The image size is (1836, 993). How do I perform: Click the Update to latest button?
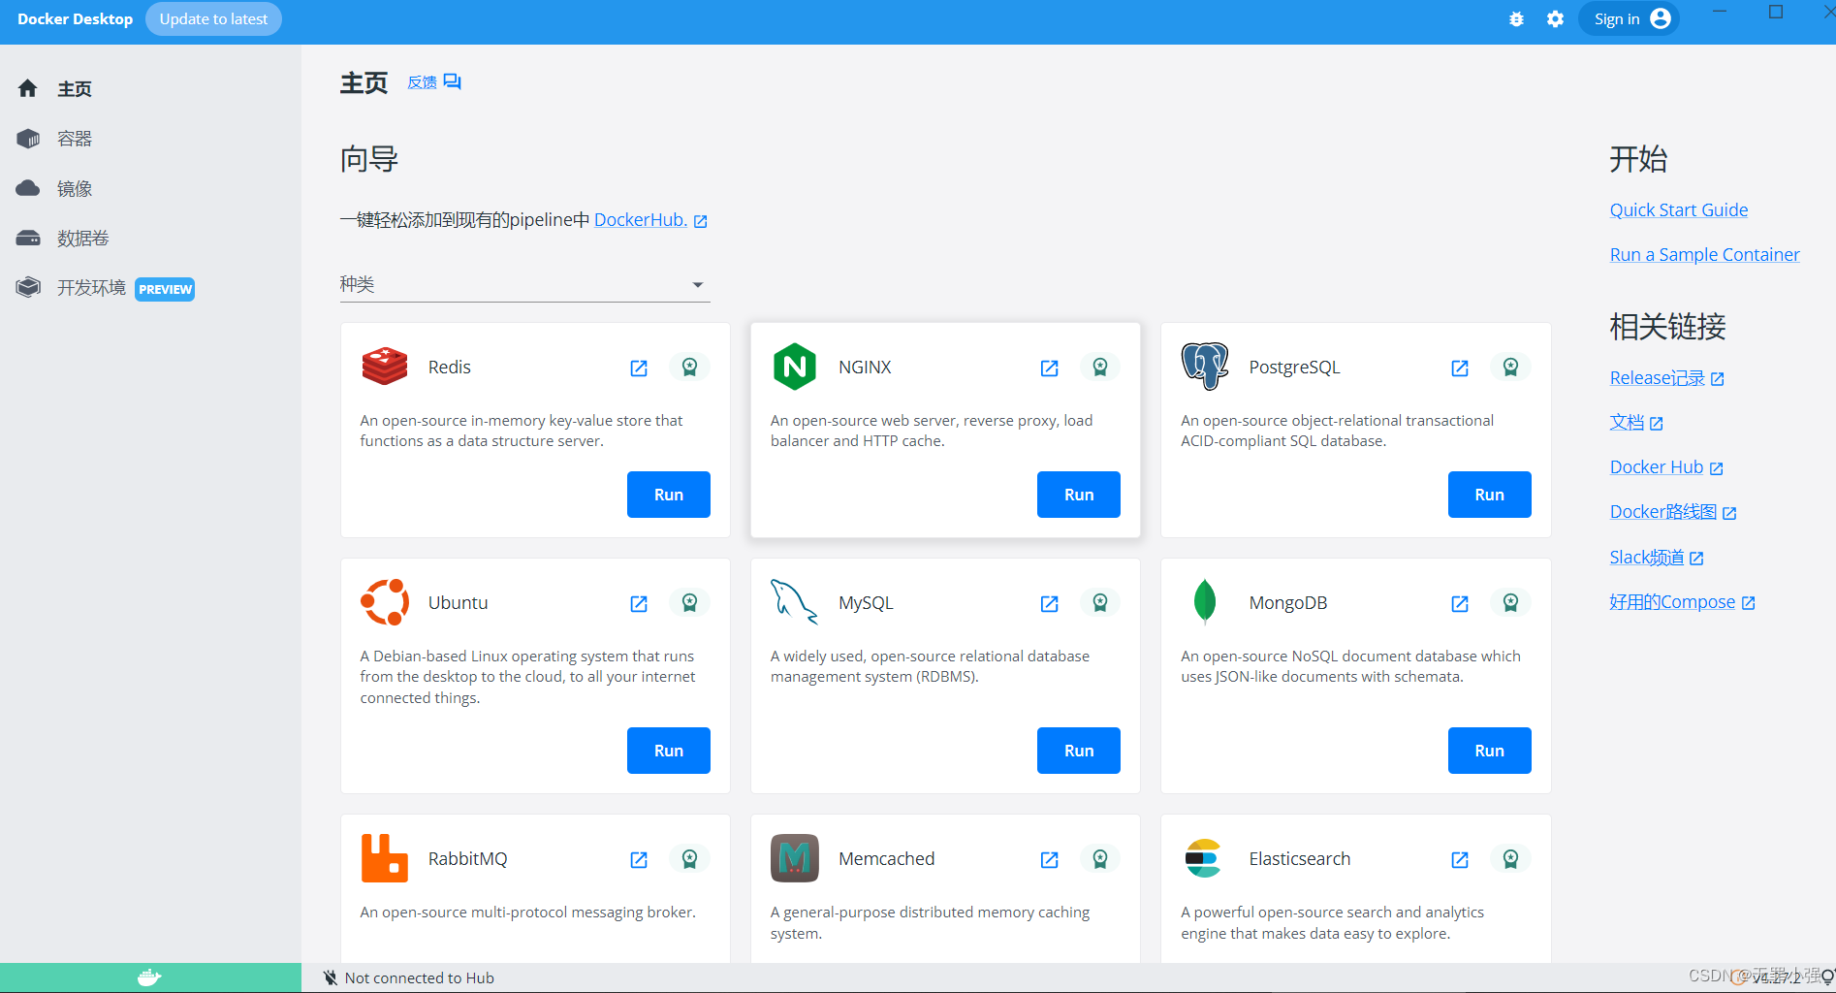213,19
